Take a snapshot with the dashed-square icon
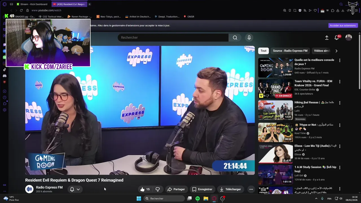This screenshot has height=203, width=361. [x=295, y=10]
